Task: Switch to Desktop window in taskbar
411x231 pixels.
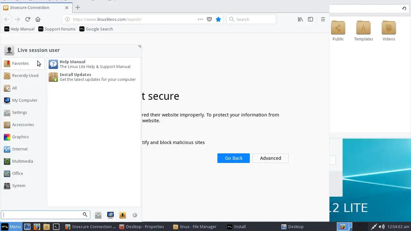Action: click(x=305, y=227)
